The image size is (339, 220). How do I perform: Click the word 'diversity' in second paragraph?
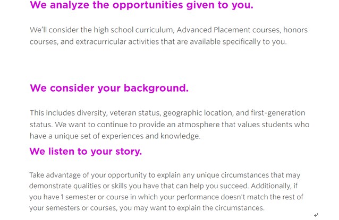pyautogui.click(x=92, y=113)
